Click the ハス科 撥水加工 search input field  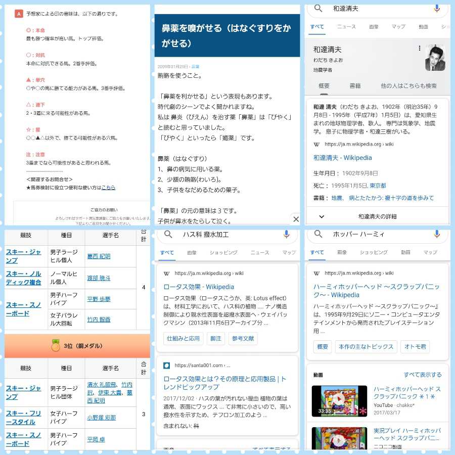click(227, 234)
